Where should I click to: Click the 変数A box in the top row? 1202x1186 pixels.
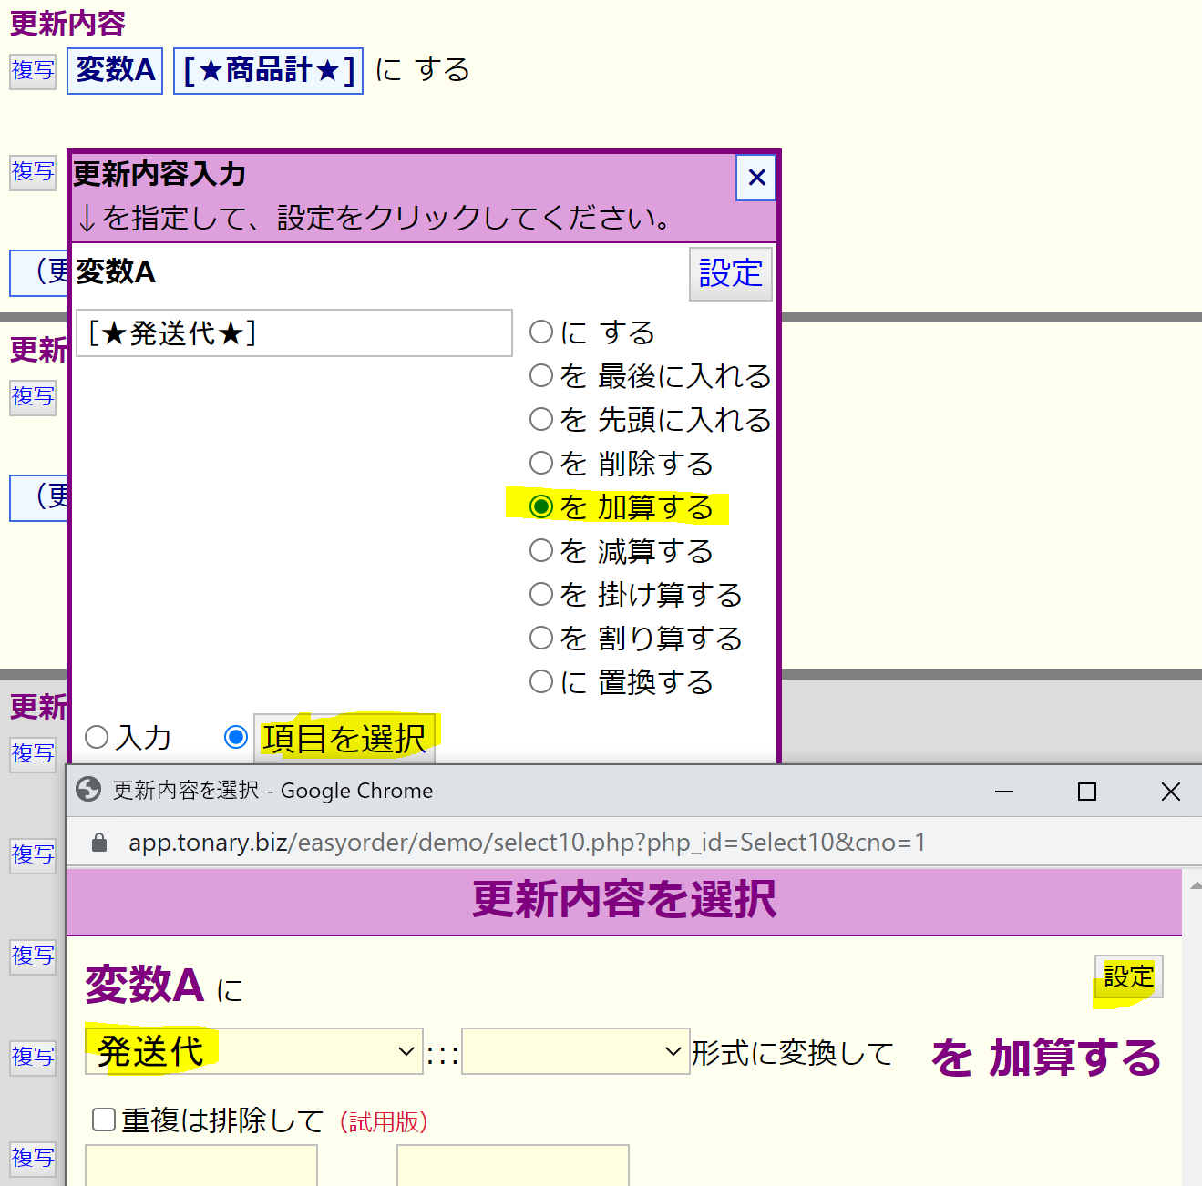pos(115,71)
